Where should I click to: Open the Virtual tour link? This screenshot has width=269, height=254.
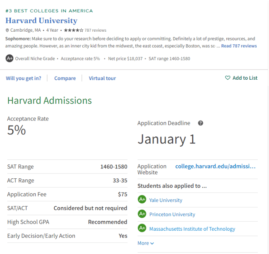click(x=102, y=78)
